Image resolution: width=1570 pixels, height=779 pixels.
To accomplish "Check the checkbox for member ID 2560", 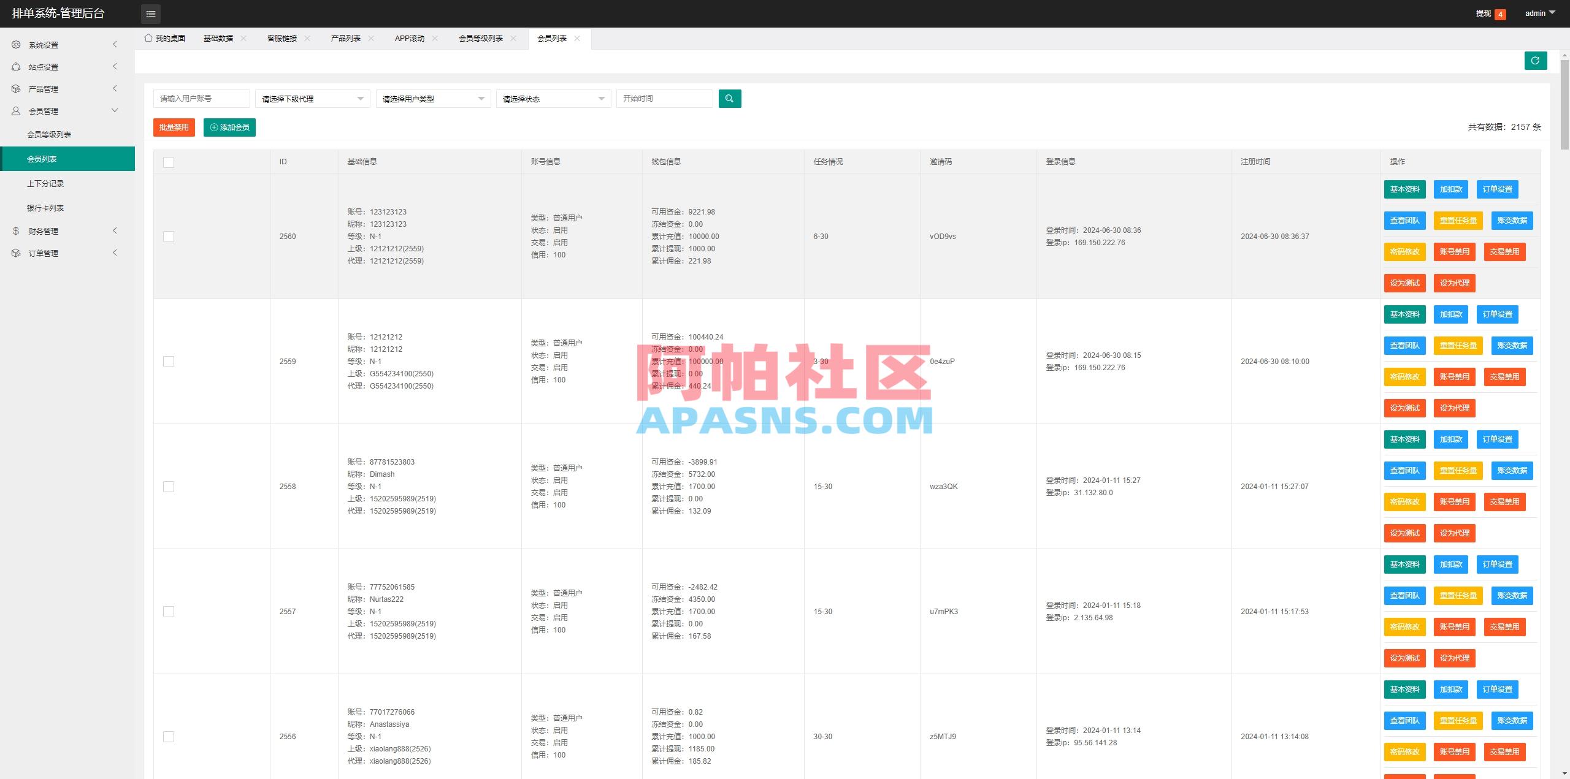I will click(x=169, y=236).
